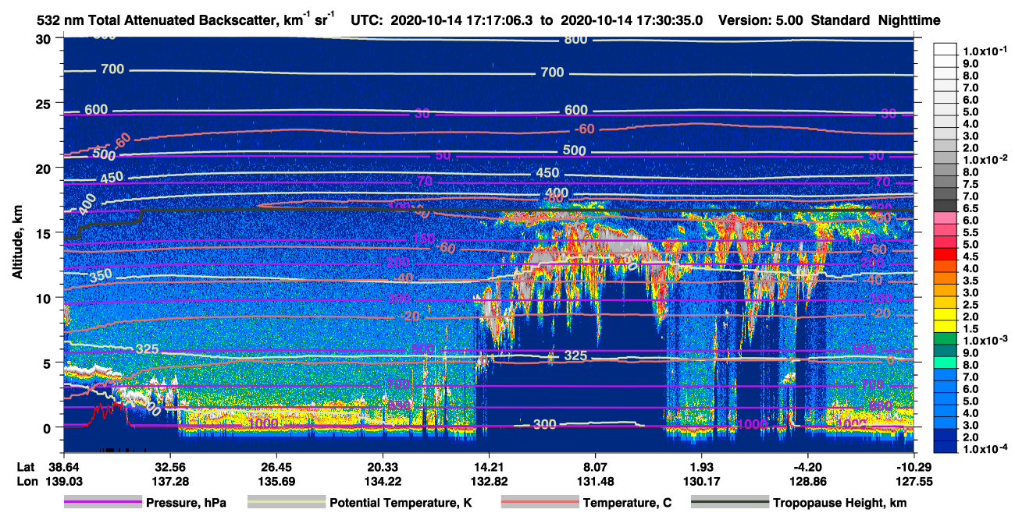Viewport: 1015px width, 520px height.
Task: Click longitude value '132.82'
Action: point(489,481)
